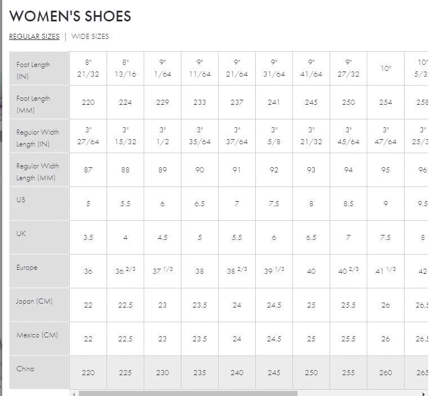Select the US size 7 cell
The image size is (431, 396).
coord(237,204)
